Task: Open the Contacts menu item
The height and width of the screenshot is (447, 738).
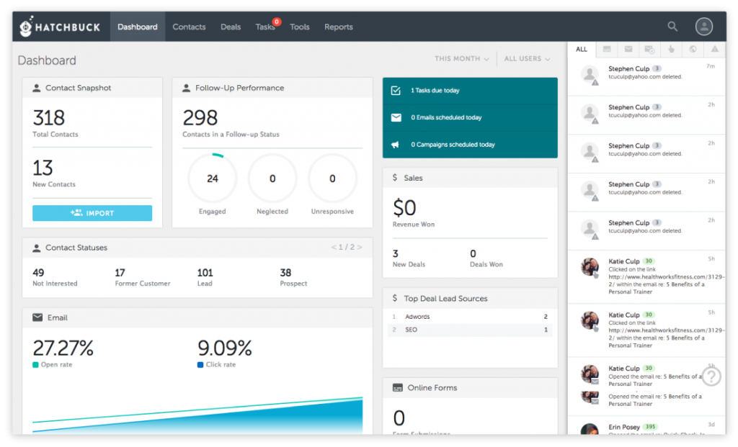Action: [189, 27]
